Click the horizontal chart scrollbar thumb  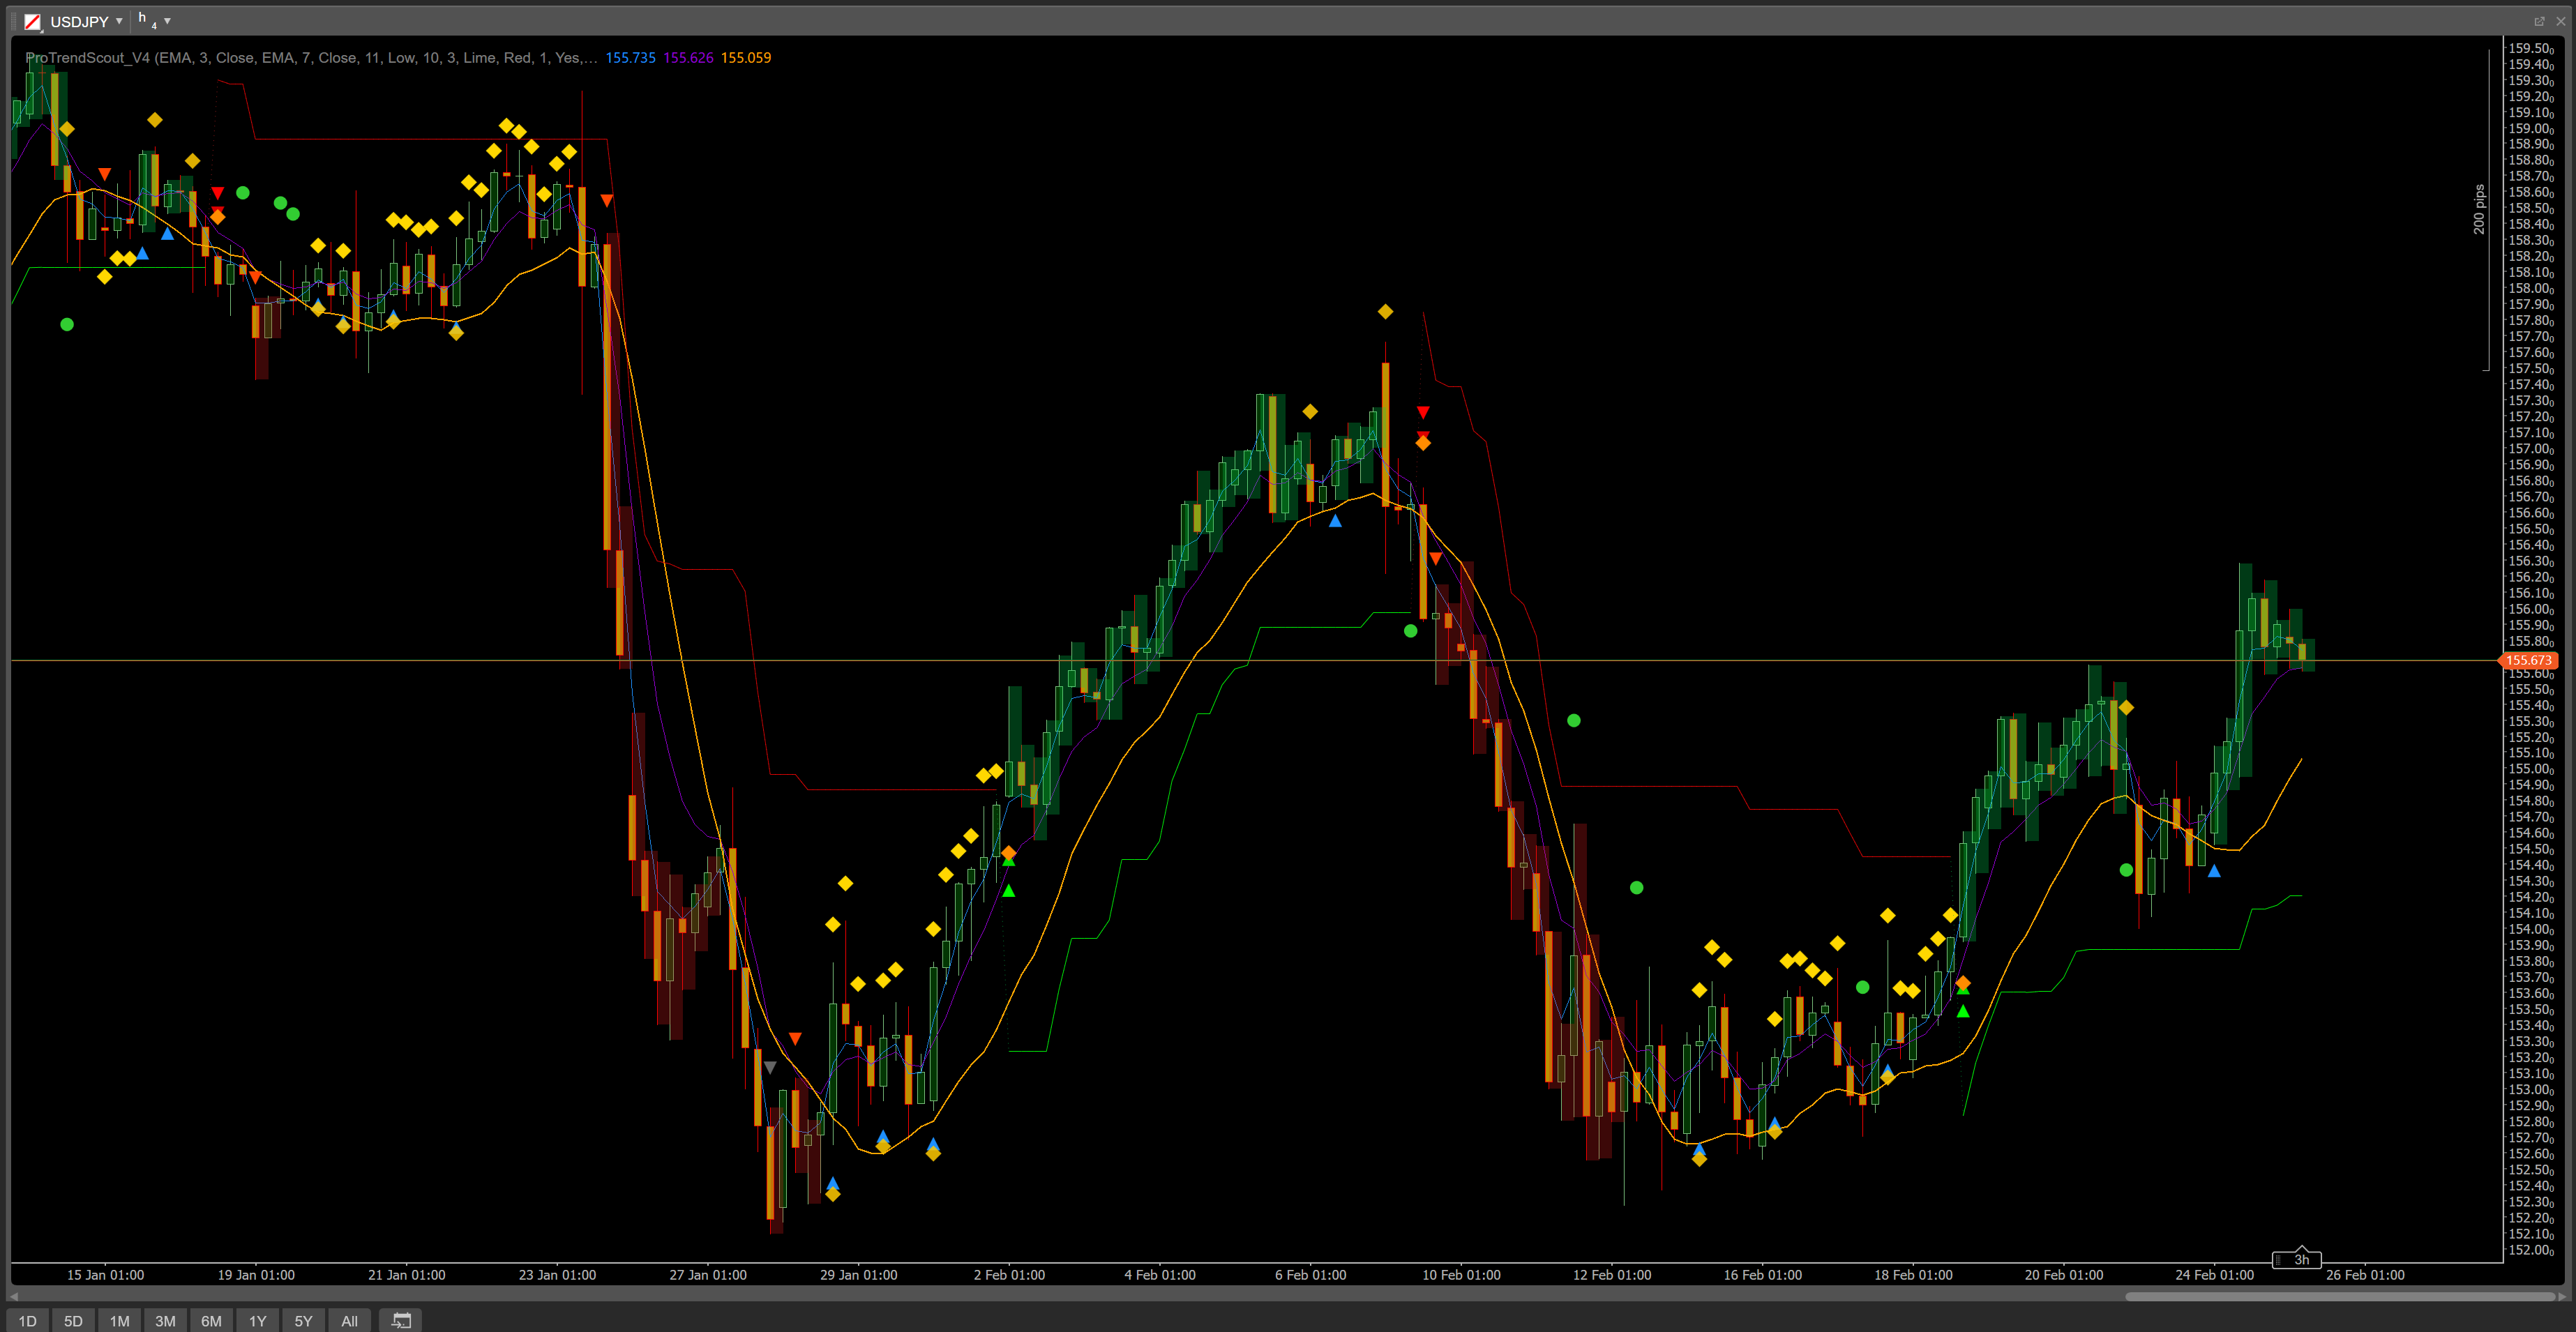click(2340, 1297)
